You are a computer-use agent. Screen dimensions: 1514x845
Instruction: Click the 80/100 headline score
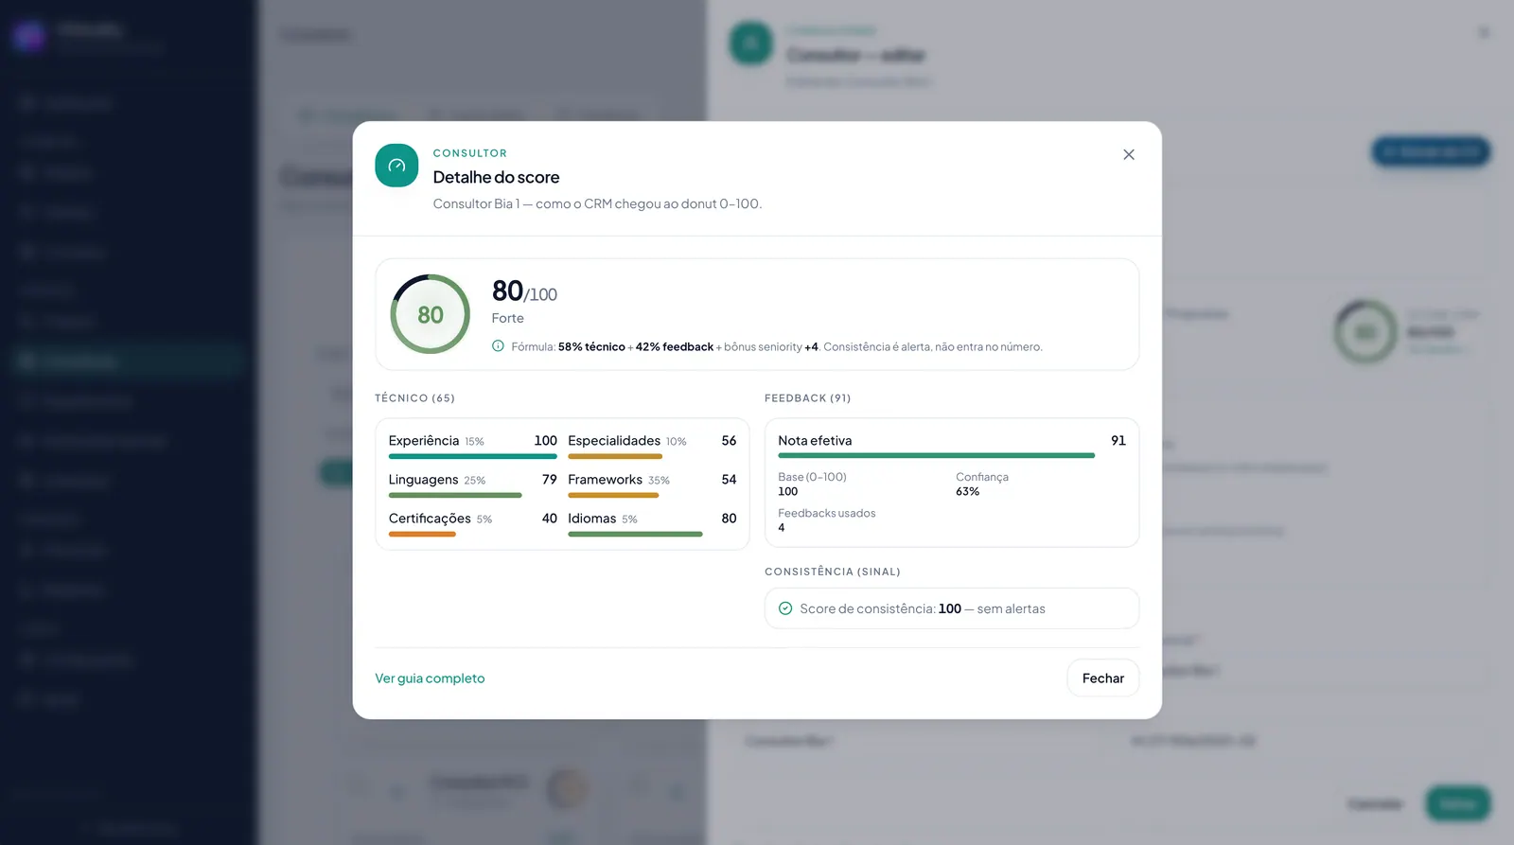click(524, 291)
